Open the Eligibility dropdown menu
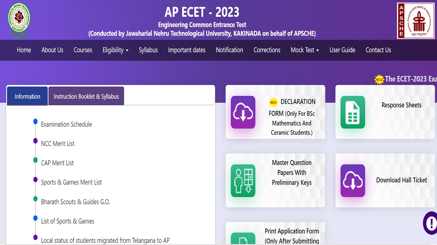Image resolution: width=437 pixels, height=245 pixels. coord(115,50)
